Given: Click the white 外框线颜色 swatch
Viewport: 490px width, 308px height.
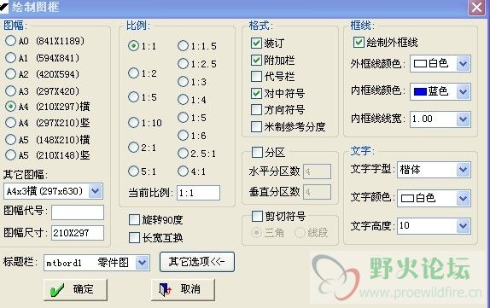Looking at the screenshot, I should click(x=420, y=64).
